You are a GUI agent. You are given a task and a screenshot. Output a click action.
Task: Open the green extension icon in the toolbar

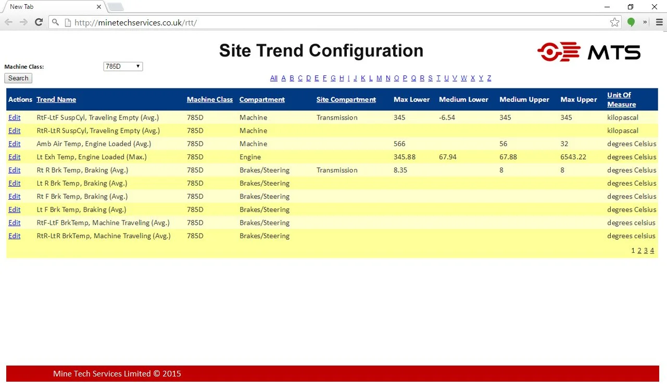[631, 22]
